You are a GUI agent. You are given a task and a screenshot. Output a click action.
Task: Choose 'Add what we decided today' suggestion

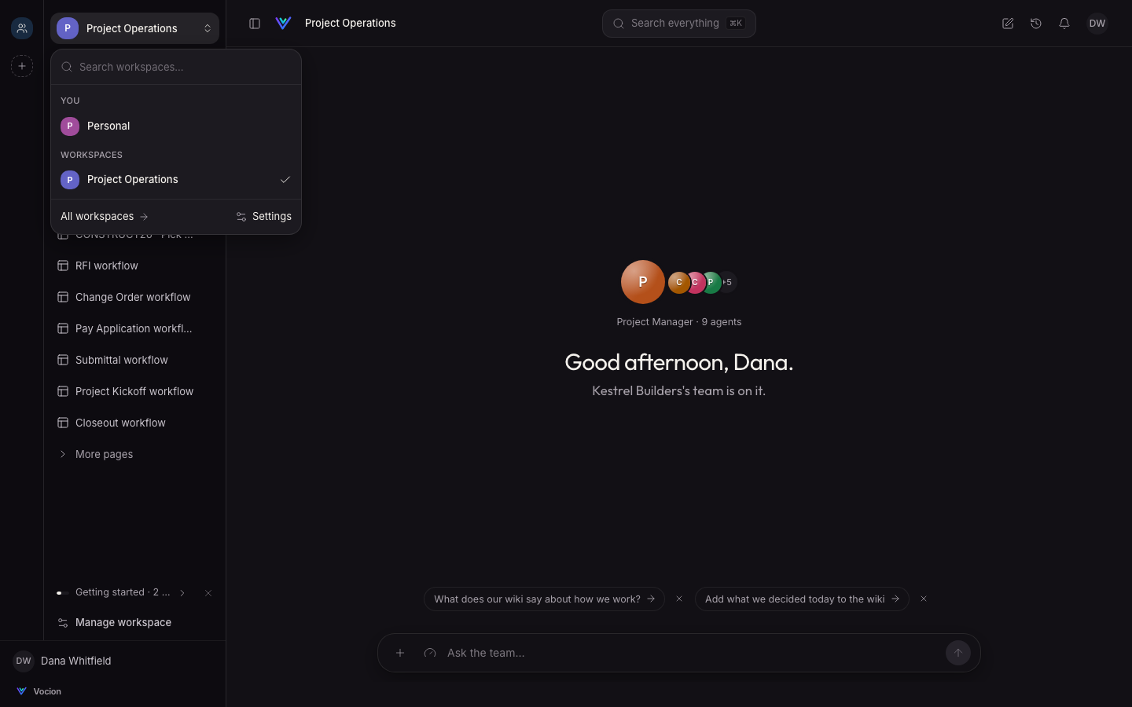click(802, 599)
